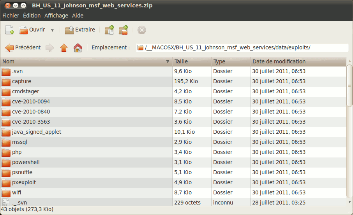353x215 pixels.
Task: Click the Extraire button
Action: pos(80,30)
